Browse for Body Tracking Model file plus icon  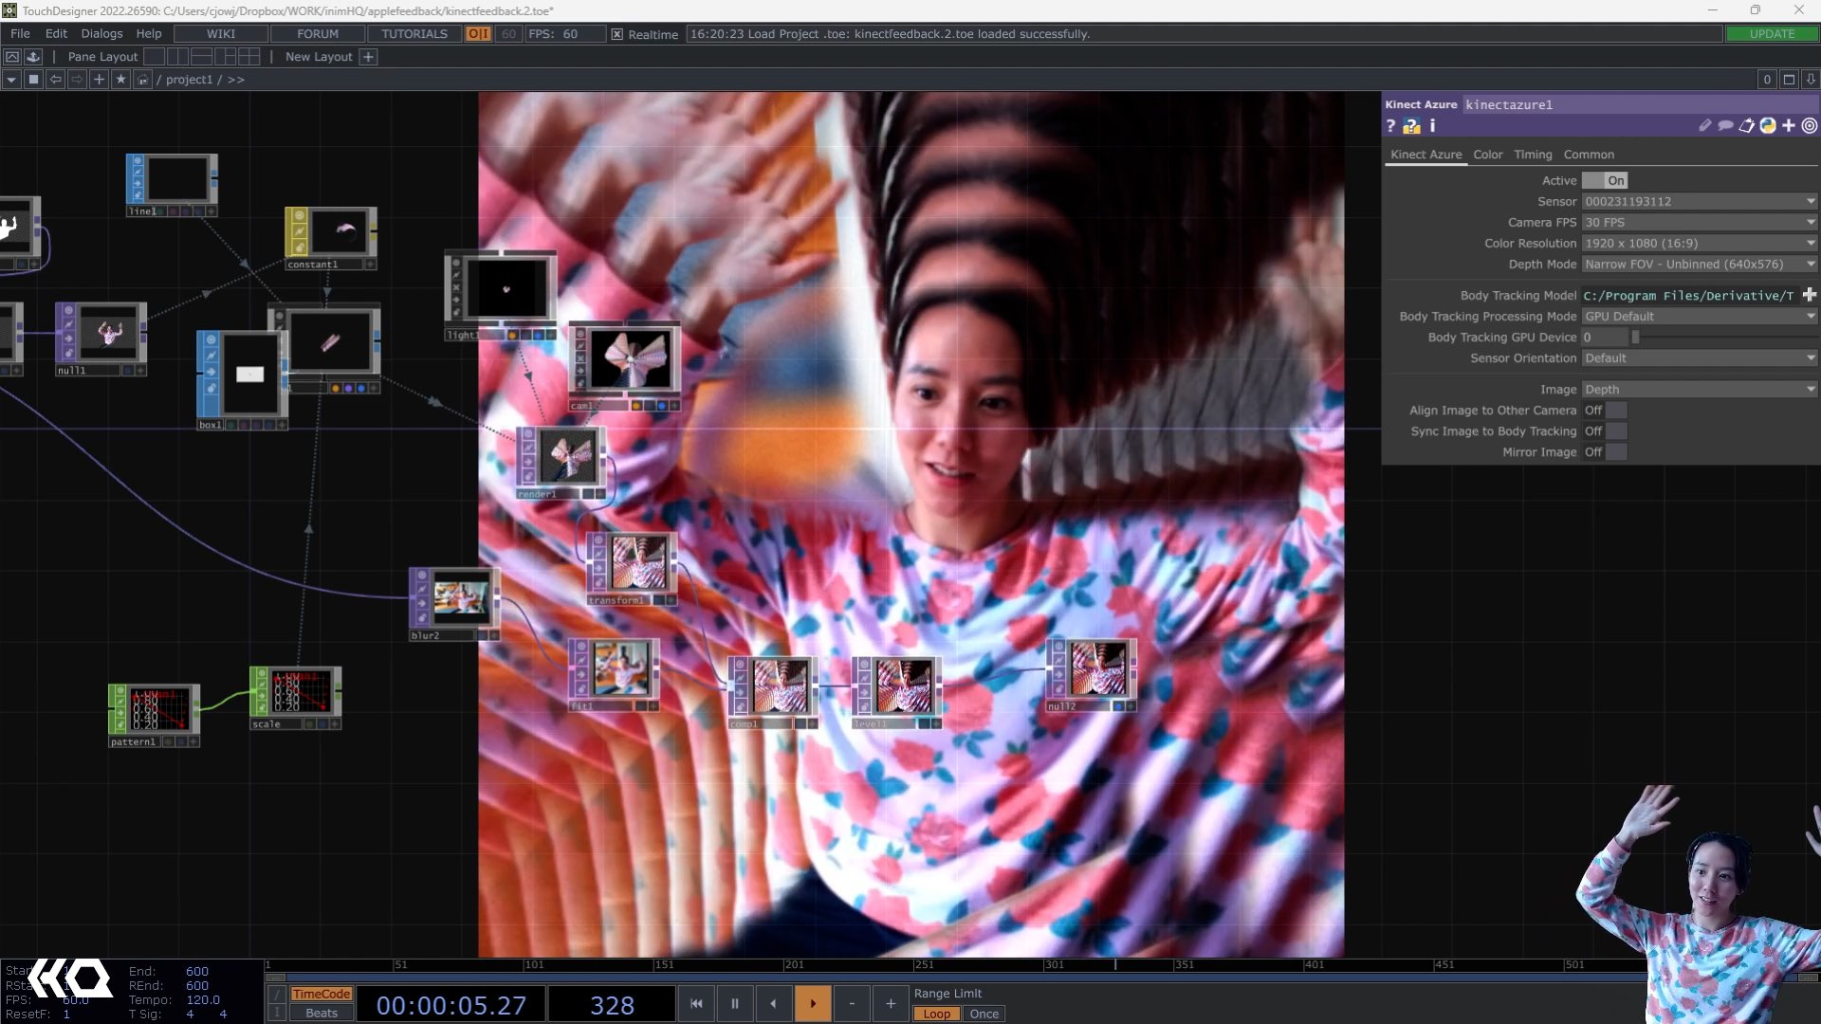click(1809, 295)
